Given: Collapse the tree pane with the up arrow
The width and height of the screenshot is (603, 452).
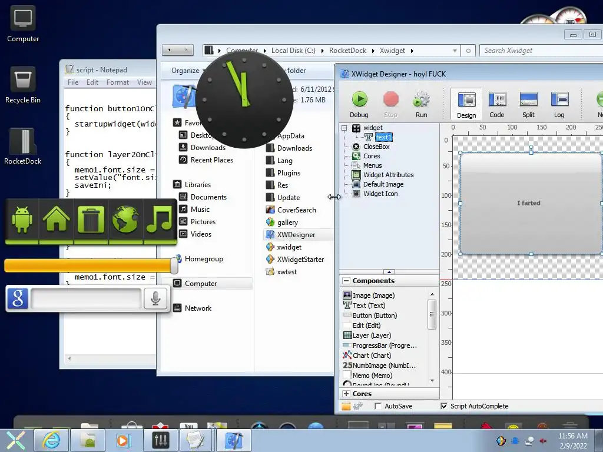Looking at the screenshot, I should pyautogui.click(x=389, y=272).
